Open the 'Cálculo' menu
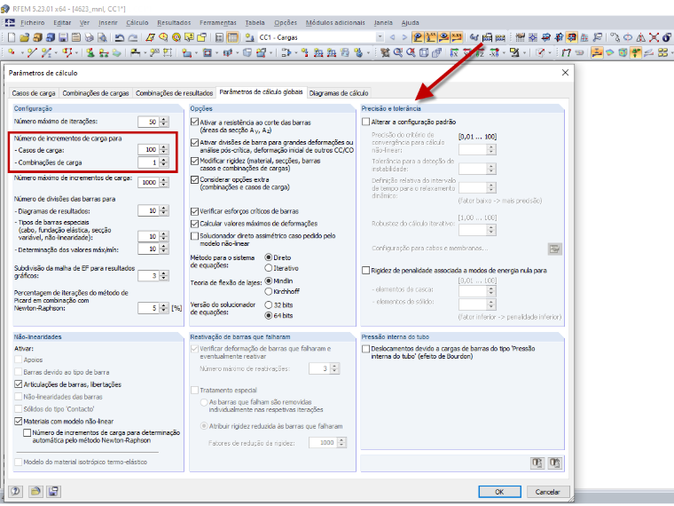The height and width of the screenshot is (506, 674). [137, 23]
